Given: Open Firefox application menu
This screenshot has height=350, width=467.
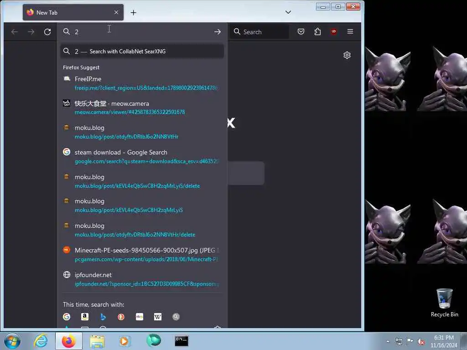Looking at the screenshot, I should coord(350,31).
